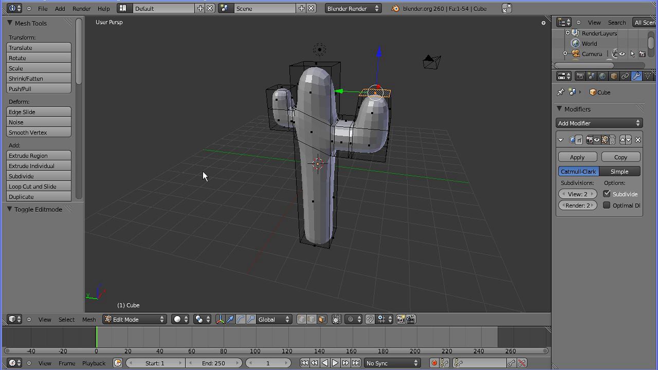Image resolution: width=658 pixels, height=370 pixels.
Task: Toggle Camera renderability in outliner
Action: pyautogui.click(x=642, y=54)
